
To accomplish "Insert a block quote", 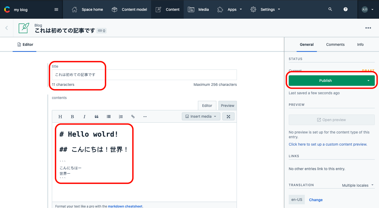I will (97, 117).
